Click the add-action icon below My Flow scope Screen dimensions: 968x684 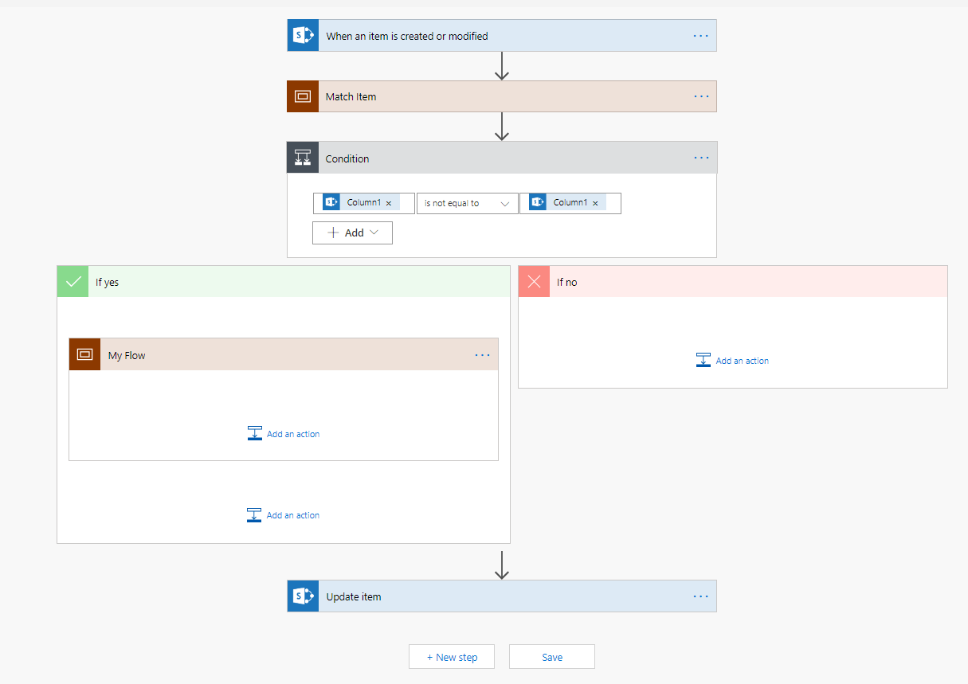coord(255,515)
